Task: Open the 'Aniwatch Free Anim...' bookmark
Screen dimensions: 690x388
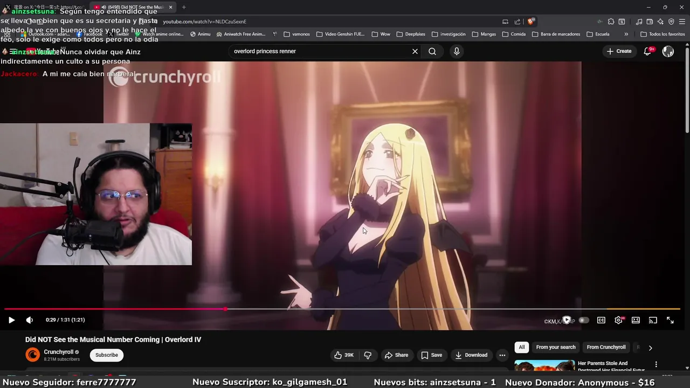Action: tap(240, 34)
